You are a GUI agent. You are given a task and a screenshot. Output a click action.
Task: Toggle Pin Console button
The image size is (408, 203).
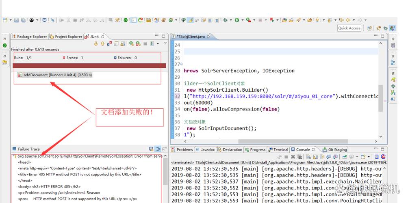point(345,157)
